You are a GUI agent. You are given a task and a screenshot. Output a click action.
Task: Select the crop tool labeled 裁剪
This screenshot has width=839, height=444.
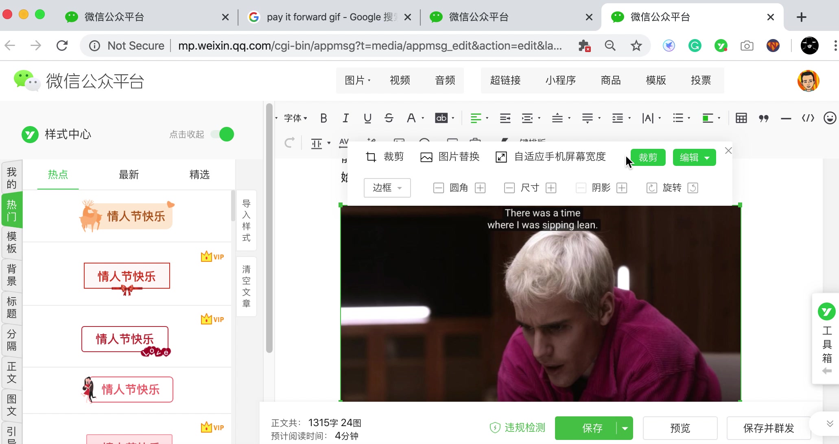(385, 157)
